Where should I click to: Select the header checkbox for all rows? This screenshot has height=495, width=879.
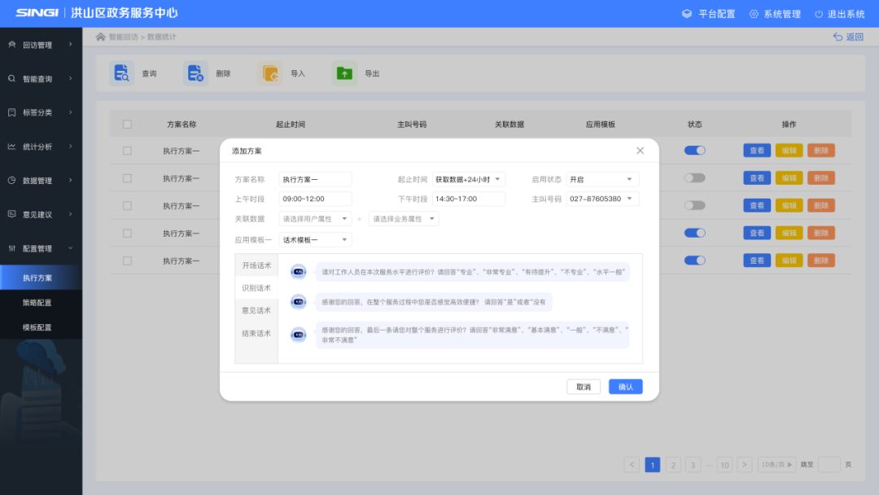click(x=127, y=125)
